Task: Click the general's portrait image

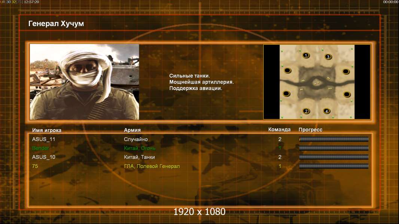Action: click(85, 82)
